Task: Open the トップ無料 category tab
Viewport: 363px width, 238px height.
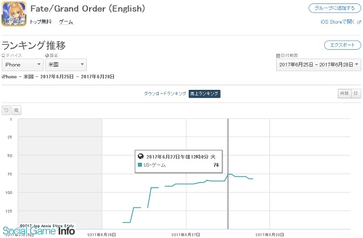Action: (x=40, y=21)
